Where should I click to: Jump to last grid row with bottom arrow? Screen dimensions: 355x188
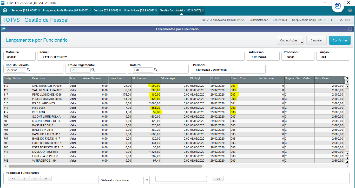point(347,162)
